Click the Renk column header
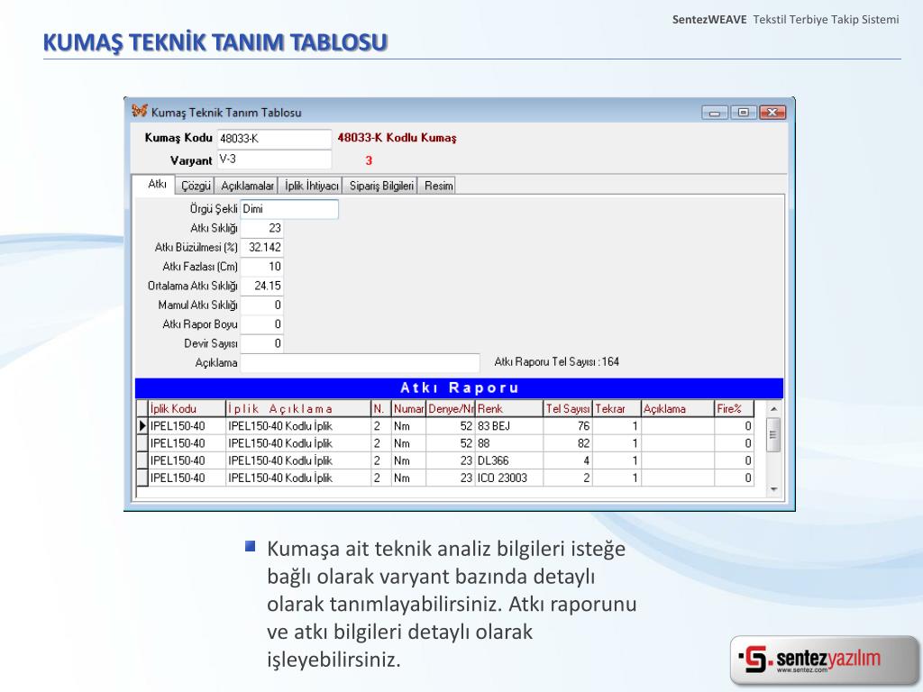 click(x=508, y=408)
